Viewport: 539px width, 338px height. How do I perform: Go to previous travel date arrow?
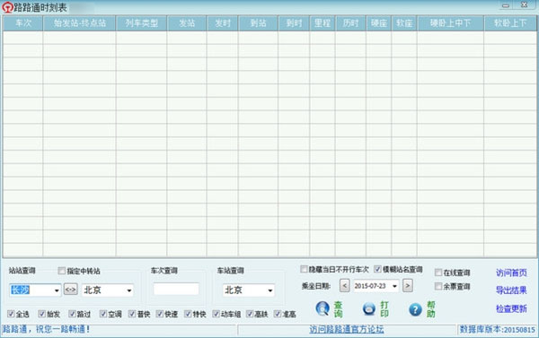[x=344, y=285]
